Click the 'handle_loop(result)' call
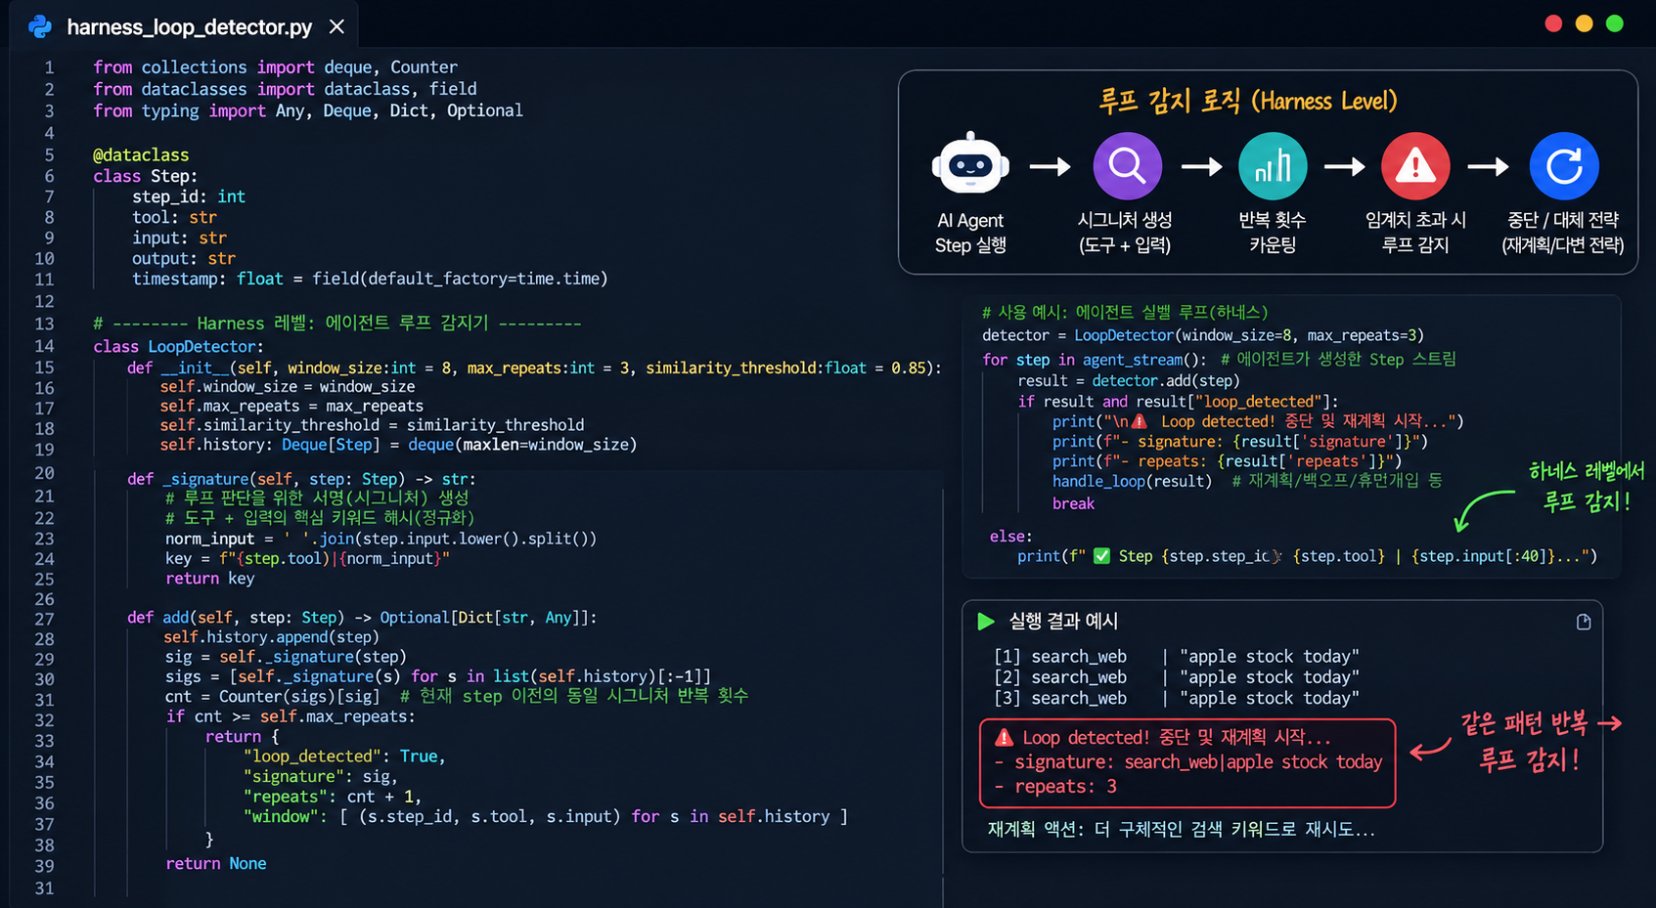 coord(1132,481)
